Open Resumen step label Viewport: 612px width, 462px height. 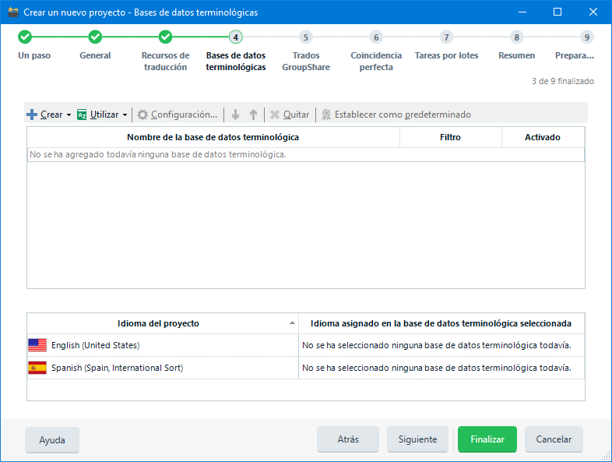click(x=517, y=55)
